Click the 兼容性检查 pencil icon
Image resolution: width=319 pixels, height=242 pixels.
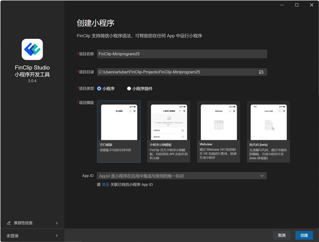pyautogui.click(x=9, y=223)
